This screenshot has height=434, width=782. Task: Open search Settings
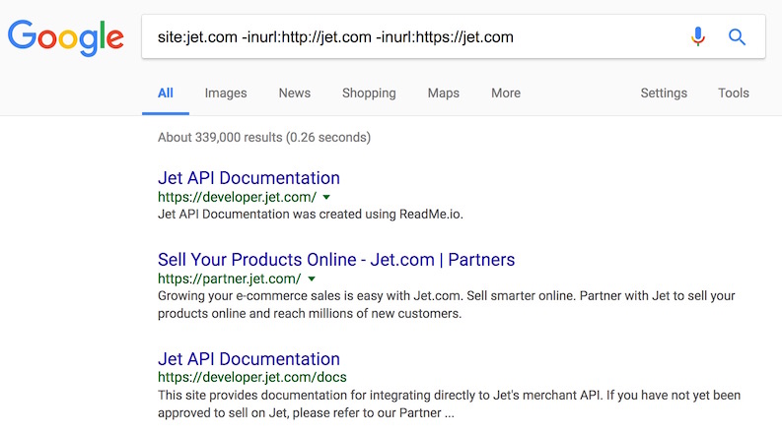pos(664,93)
